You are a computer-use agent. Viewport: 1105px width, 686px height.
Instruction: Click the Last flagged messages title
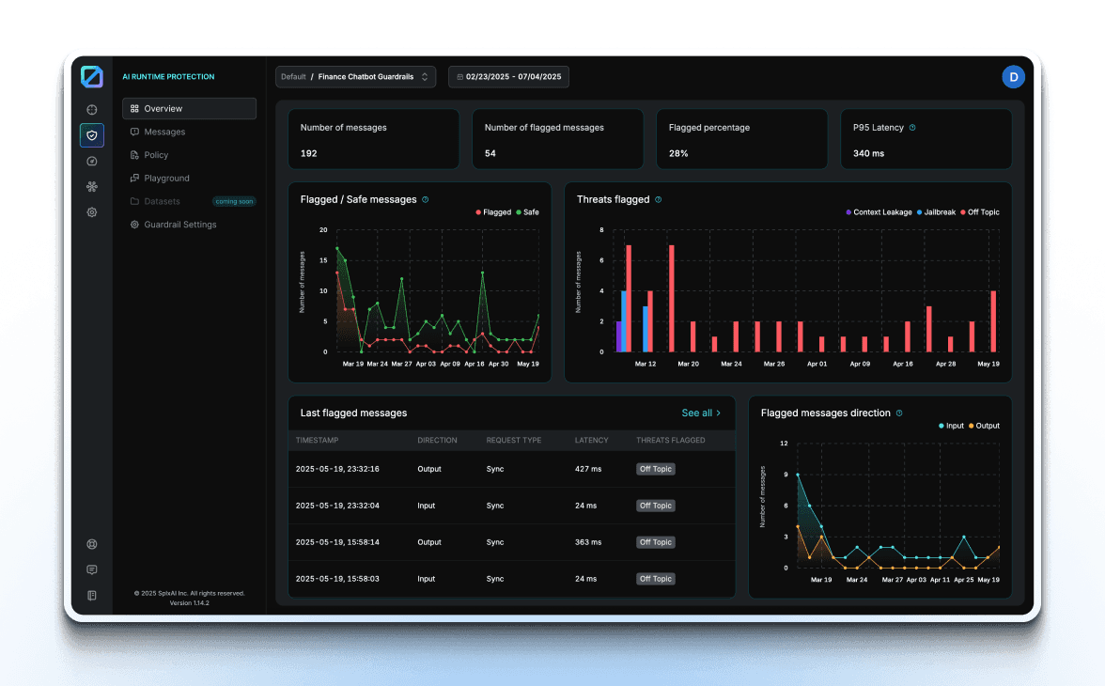353,413
